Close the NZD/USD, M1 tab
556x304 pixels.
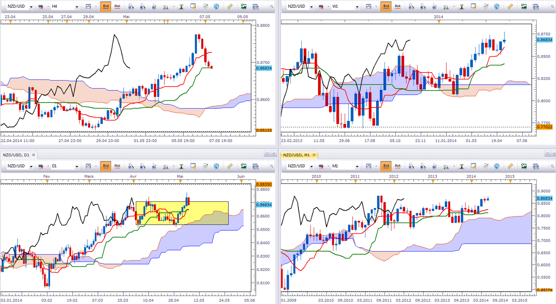click(314, 155)
